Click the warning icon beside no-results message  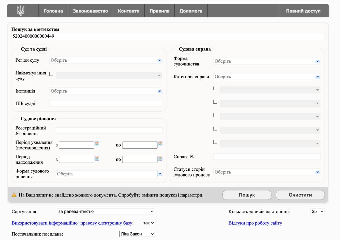[x=14, y=195]
